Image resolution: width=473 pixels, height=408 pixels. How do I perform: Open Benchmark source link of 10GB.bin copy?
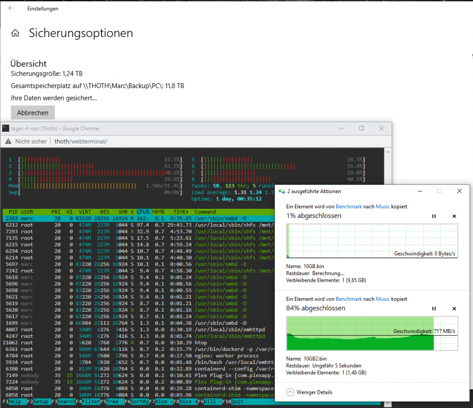(x=349, y=206)
